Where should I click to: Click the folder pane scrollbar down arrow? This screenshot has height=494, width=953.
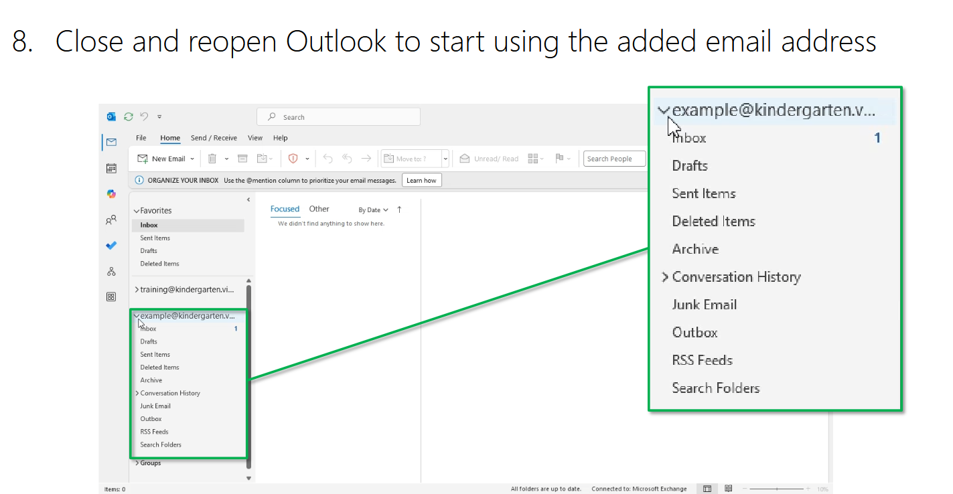[249, 478]
